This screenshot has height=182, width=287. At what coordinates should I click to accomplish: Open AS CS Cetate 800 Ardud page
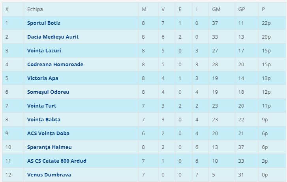(57, 161)
